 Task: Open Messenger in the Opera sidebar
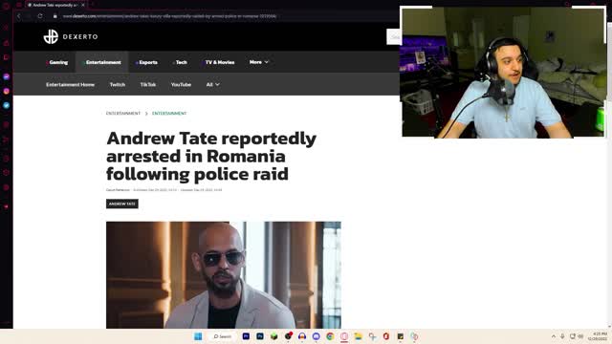click(x=7, y=76)
